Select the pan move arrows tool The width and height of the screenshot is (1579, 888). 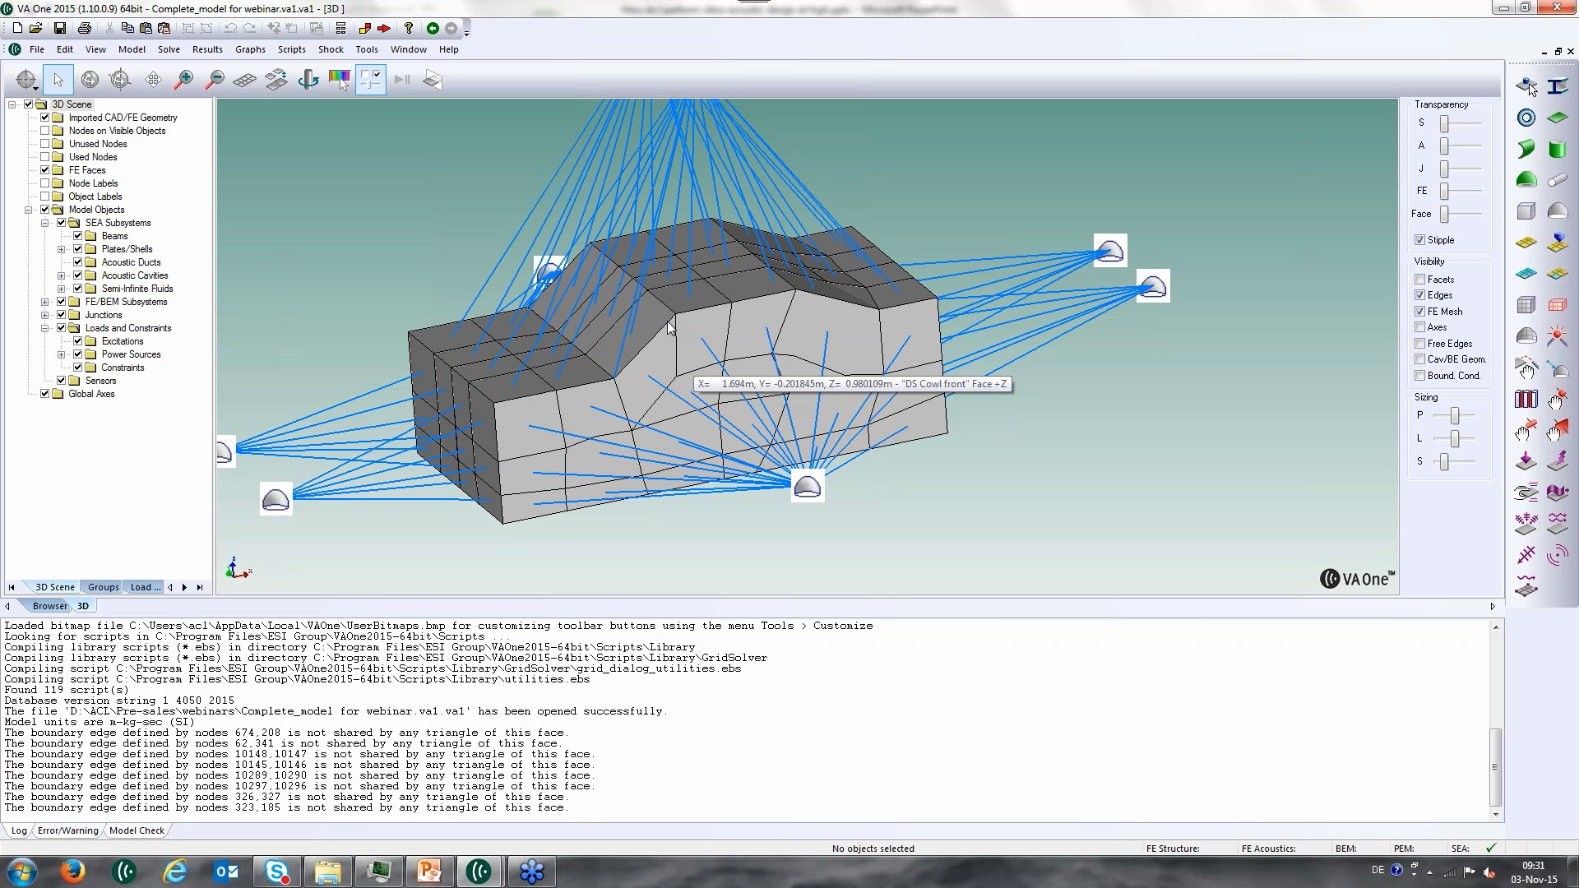click(153, 80)
